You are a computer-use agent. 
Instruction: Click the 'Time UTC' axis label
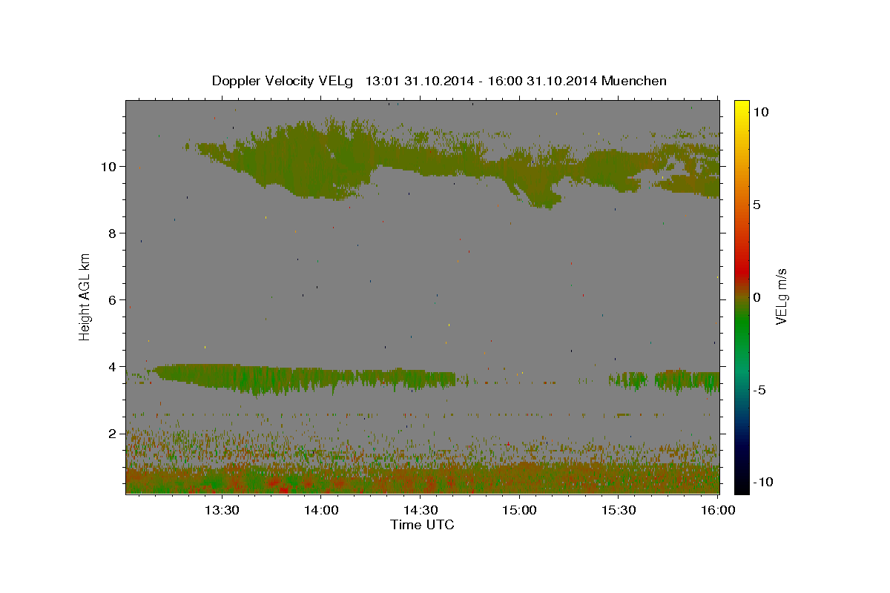click(x=422, y=525)
